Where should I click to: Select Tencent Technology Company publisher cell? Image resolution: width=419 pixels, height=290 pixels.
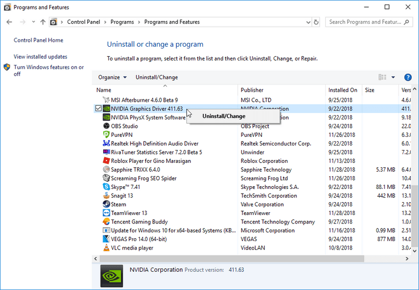[277, 222]
